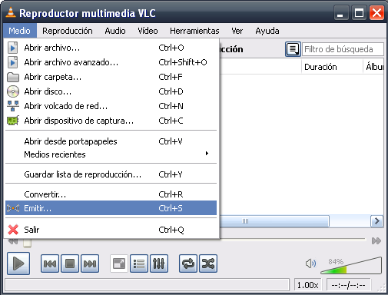Select Salir to quit VLC
The image size is (388, 295).
[111, 230]
